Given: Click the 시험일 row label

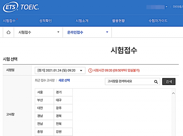Looking at the screenshot, I should click(x=10, y=70).
